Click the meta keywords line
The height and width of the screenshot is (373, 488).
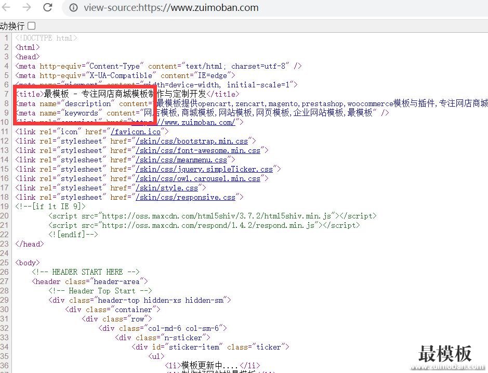pyautogui.click(x=202, y=112)
